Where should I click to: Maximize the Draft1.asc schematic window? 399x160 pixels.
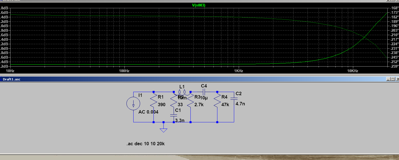(393, 79)
